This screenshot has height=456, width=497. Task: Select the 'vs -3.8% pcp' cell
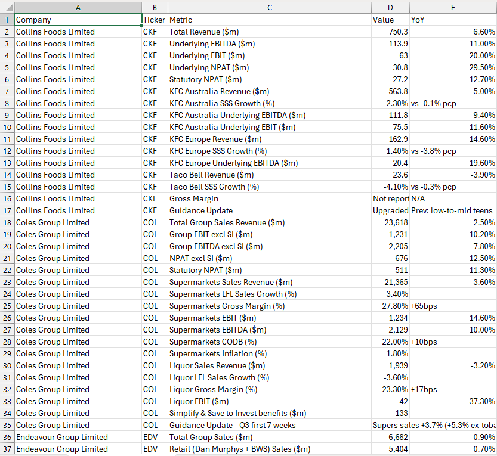pos(453,151)
